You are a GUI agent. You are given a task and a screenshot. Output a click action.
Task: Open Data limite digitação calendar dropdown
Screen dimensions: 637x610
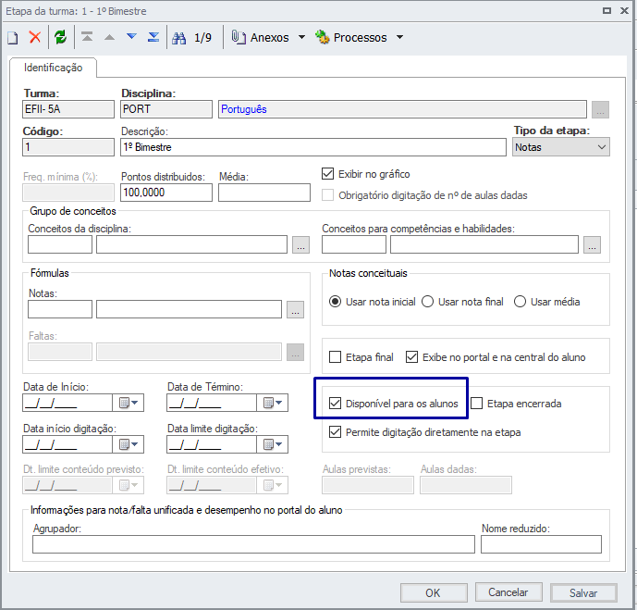(272, 444)
